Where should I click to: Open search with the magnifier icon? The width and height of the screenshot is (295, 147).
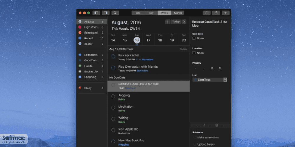point(115,13)
